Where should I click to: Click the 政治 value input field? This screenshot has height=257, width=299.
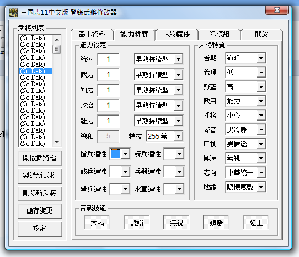pos(108,106)
